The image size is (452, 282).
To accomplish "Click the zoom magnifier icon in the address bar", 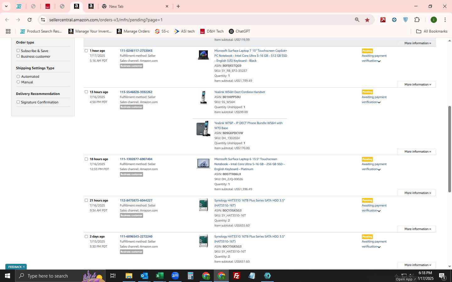I will [x=357, y=20].
